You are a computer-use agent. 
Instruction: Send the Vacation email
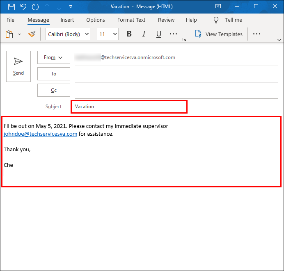tap(18, 66)
